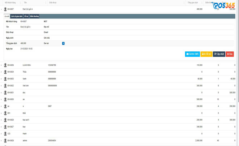Expand the KH-0634 Thảo row
Image resolution: width=239 pixels, height=146 pixels.
(1, 72)
